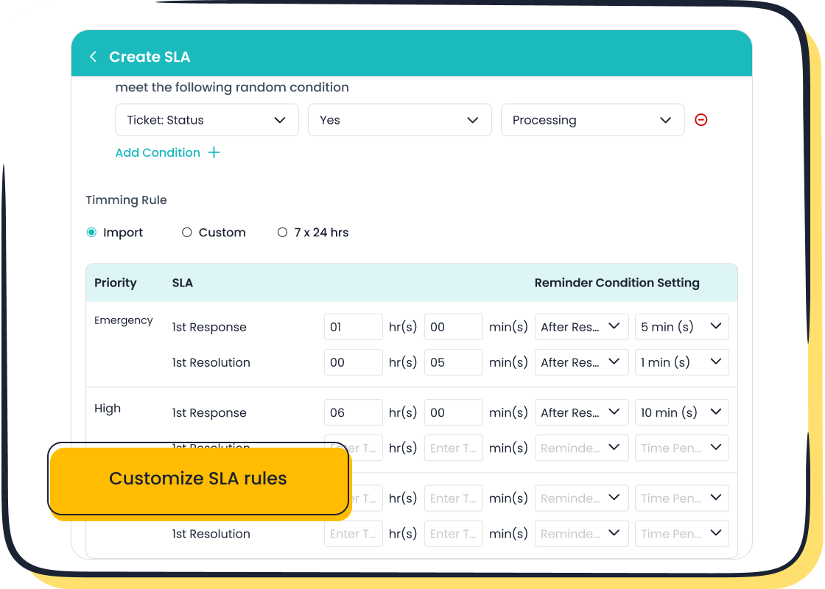825x589 pixels.
Task: Click the Add Condition link
Action: click(158, 152)
